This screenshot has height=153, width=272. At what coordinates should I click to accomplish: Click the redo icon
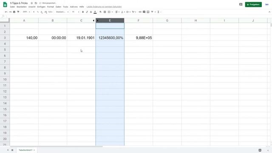pos(10,12)
